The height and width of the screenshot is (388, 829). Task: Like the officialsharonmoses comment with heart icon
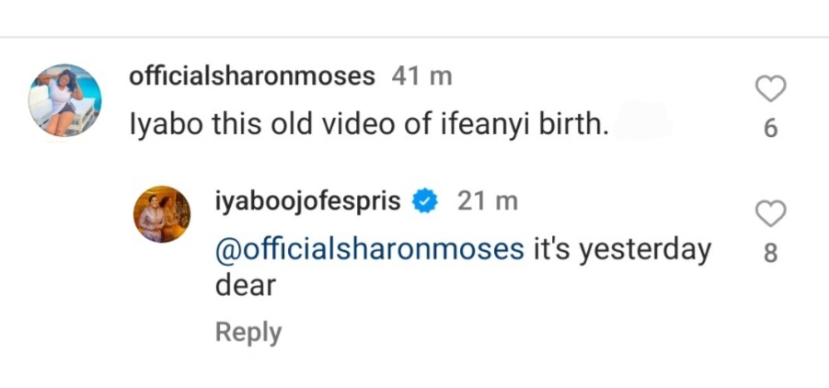click(x=770, y=89)
